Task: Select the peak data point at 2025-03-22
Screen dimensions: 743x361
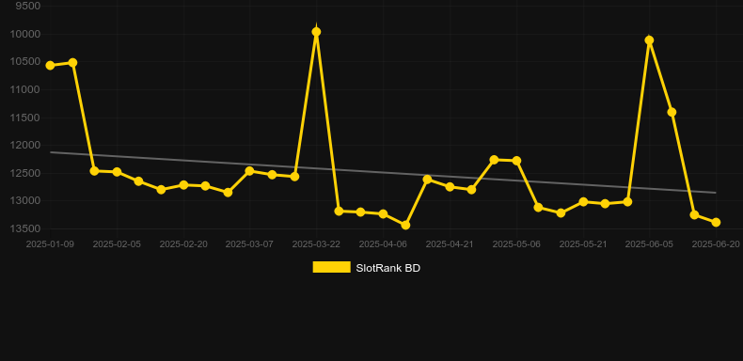Action: (x=317, y=32)
